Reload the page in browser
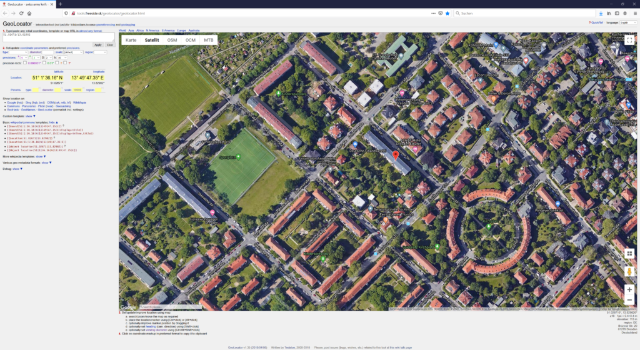 pos(21,13)
